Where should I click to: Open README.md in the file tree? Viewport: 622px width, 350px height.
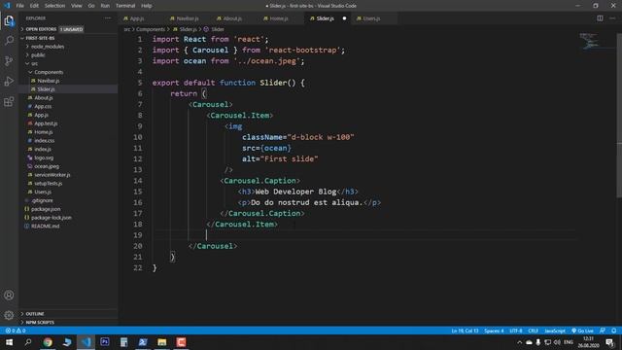click(45, 227)
